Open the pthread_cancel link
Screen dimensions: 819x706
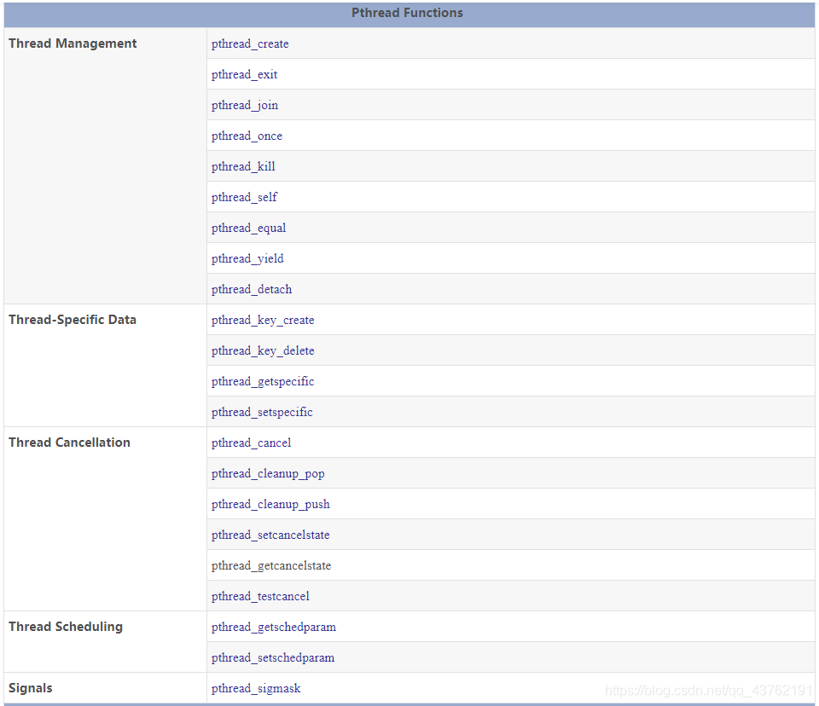point(251,443)
